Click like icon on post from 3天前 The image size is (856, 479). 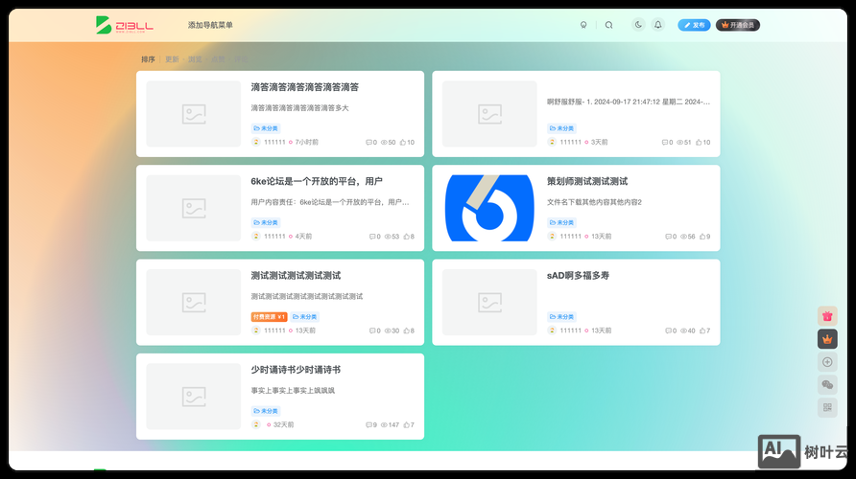point(699,142)
